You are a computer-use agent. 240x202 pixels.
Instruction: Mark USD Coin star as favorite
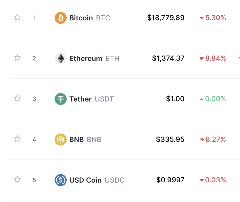coord(17,179)
